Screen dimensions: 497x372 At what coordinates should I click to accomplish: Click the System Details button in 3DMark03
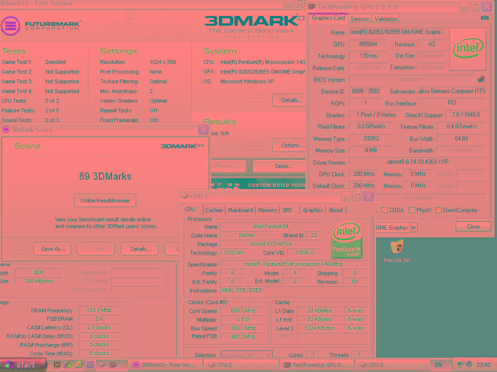click(x=289, y=100)
